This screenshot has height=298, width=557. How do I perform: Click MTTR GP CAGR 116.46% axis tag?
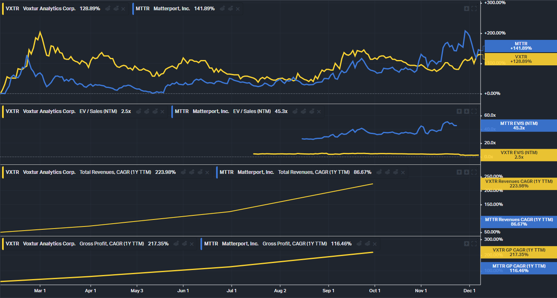point(518,268)
